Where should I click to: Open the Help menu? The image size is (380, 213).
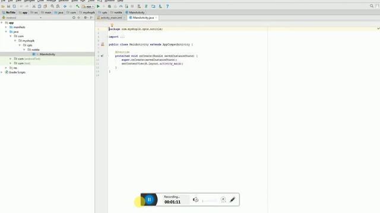(x=120, y=1)
